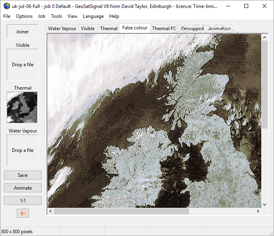The width and height of the screenshot is (274, 236).
Task: Click the Joiner button
Action: click(x=23, y=32)
